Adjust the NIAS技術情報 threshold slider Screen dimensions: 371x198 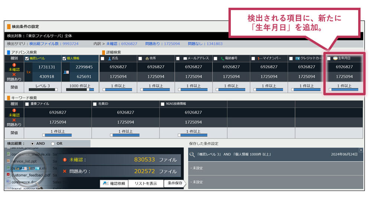tap(192, 135)
